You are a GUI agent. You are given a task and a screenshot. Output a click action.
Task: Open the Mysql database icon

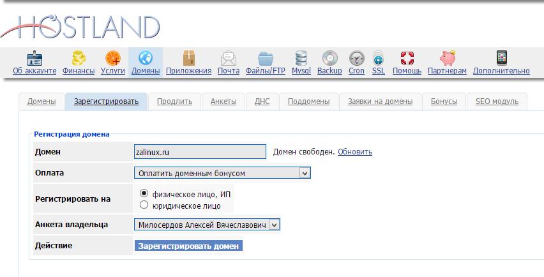tap(301, 58)
